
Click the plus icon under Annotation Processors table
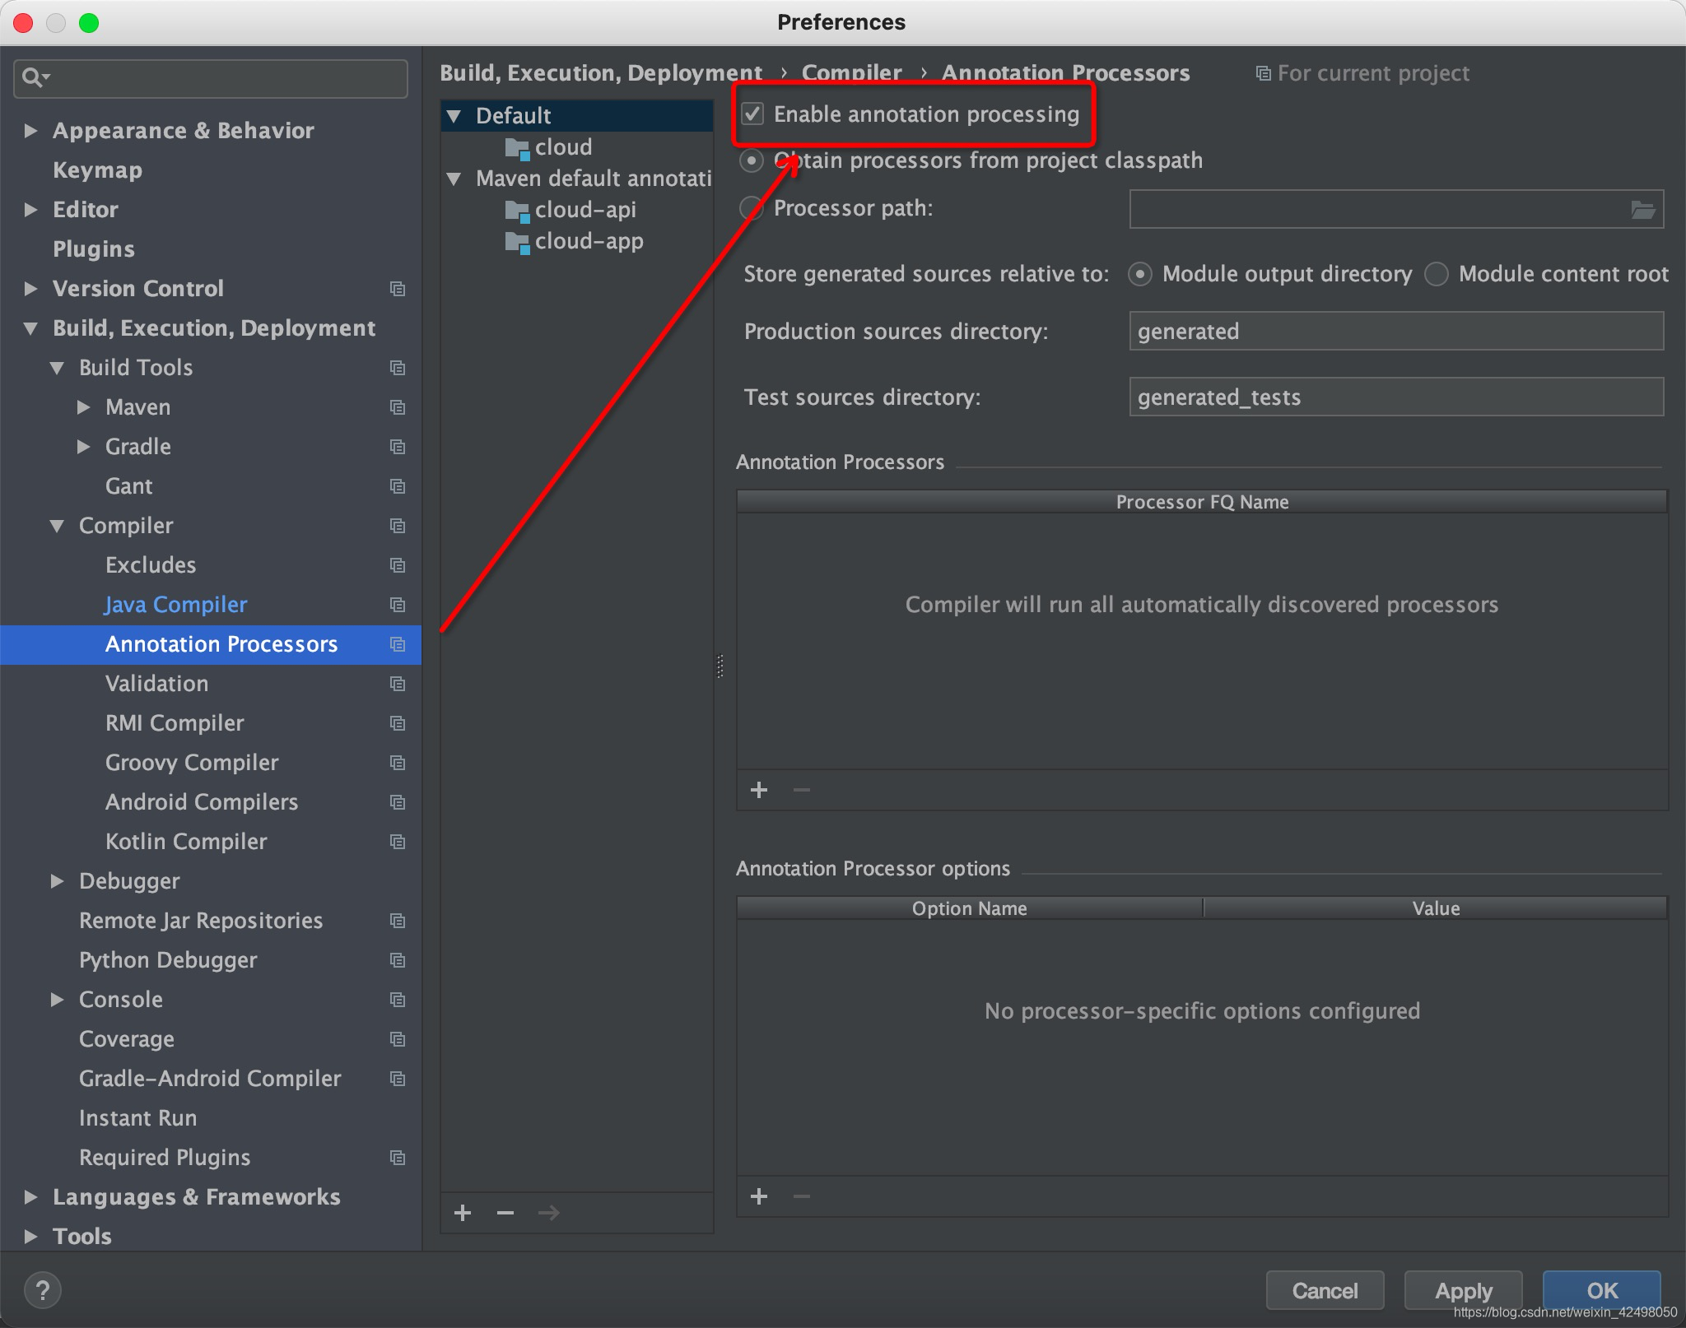(x=759, y=790)
